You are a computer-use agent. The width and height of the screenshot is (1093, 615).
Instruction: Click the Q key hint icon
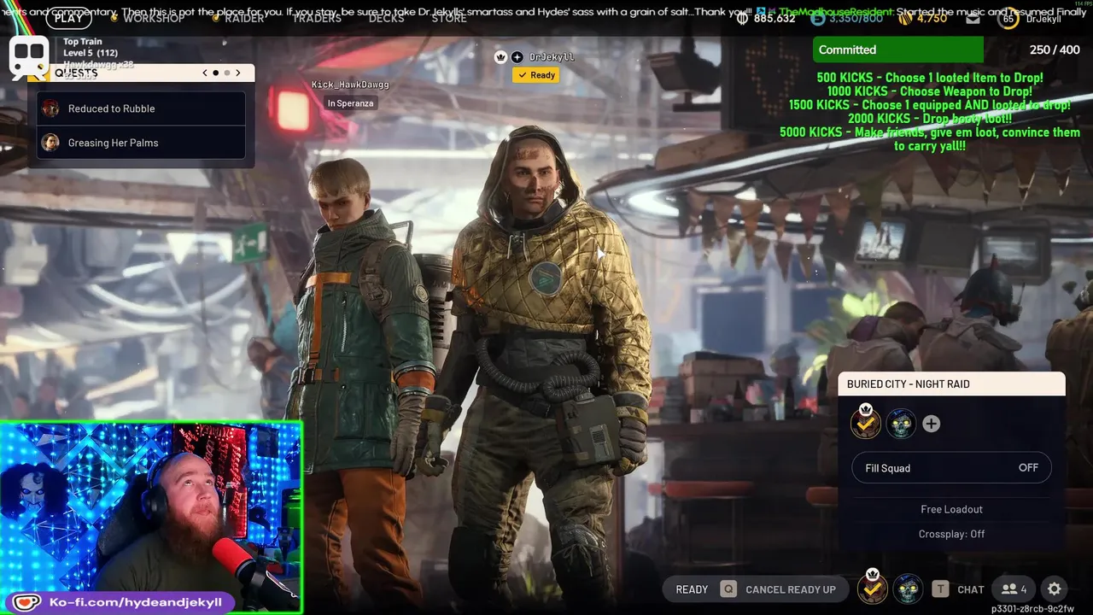tap(728, 589)
